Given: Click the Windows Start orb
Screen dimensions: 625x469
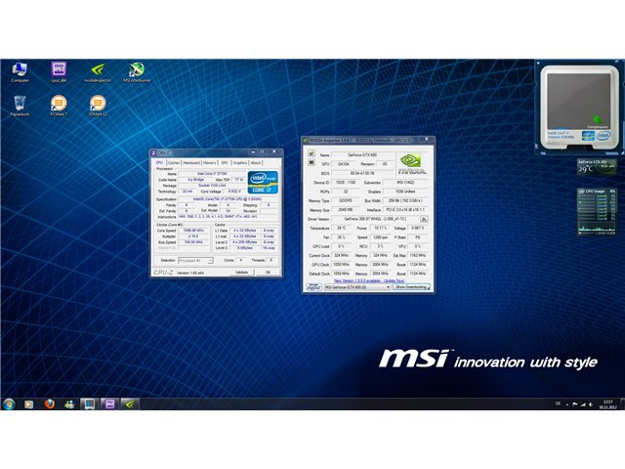Looking at the screenshot, I should (x=9, y=404).
